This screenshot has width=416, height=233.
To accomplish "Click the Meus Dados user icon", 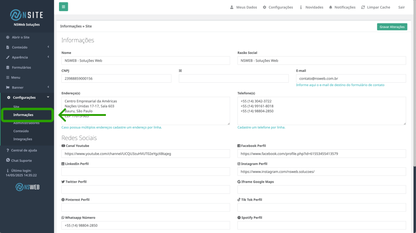I will coord(232,7).
